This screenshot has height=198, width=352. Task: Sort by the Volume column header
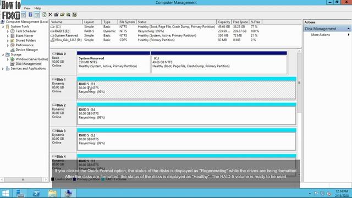[66, 22]
